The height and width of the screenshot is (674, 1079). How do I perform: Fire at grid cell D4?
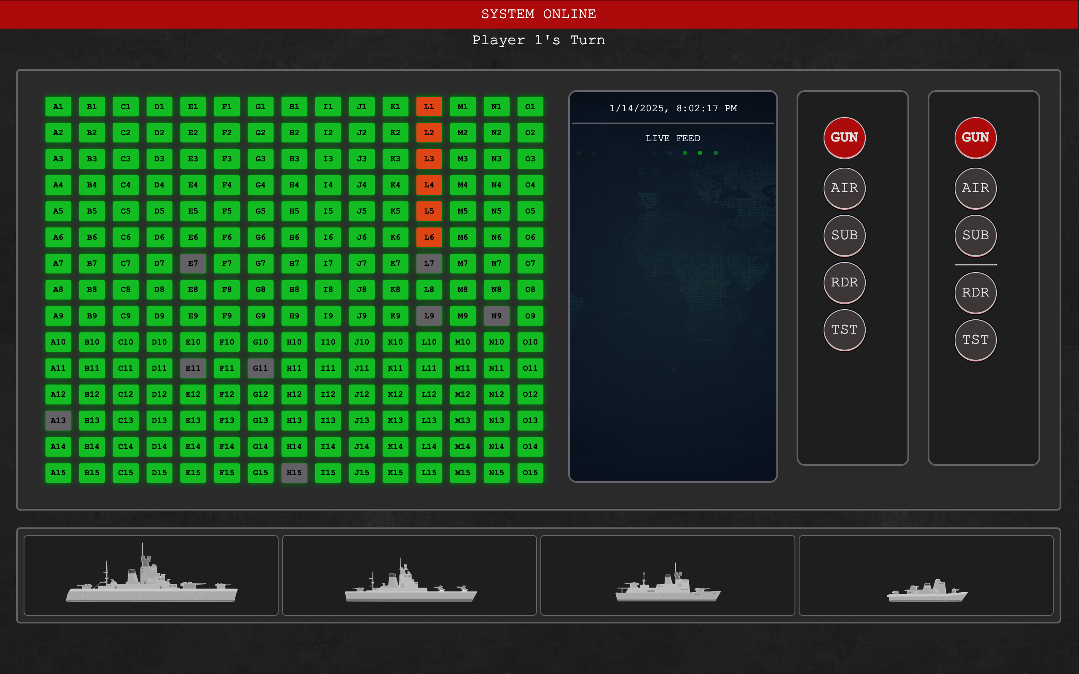pyautogui.click(x=159, y=185)
